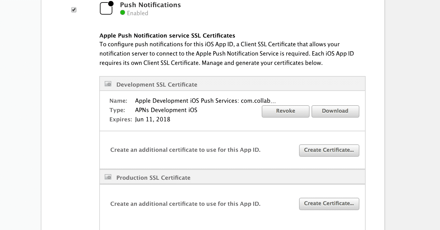This screenshot has height=230, width=440.
Task: Uncheck the Push Notifications checkbox
Action: pos(74,10)
